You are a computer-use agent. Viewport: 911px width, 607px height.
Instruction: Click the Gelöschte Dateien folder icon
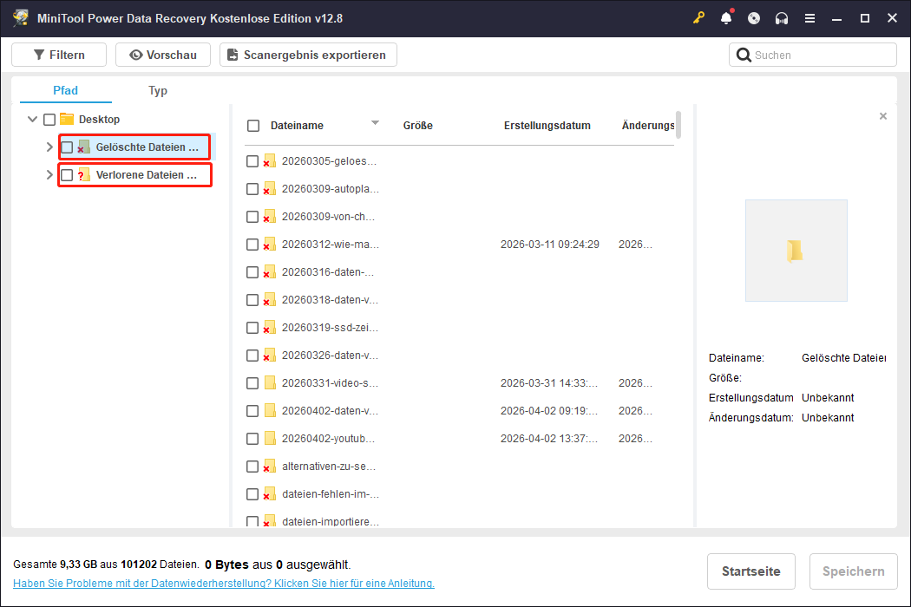pyautogui.click(x=83, y=147)
